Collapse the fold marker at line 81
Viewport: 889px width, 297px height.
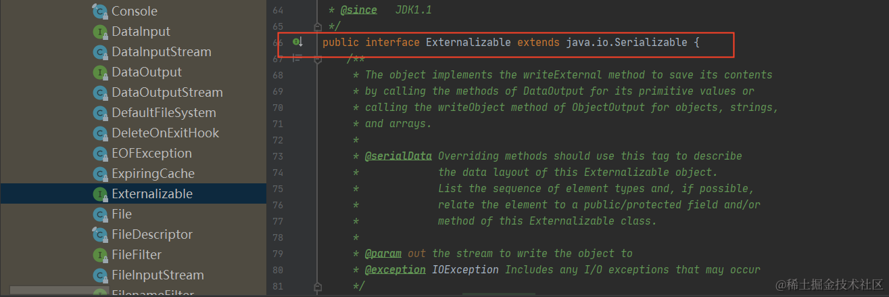coord(317,286)
